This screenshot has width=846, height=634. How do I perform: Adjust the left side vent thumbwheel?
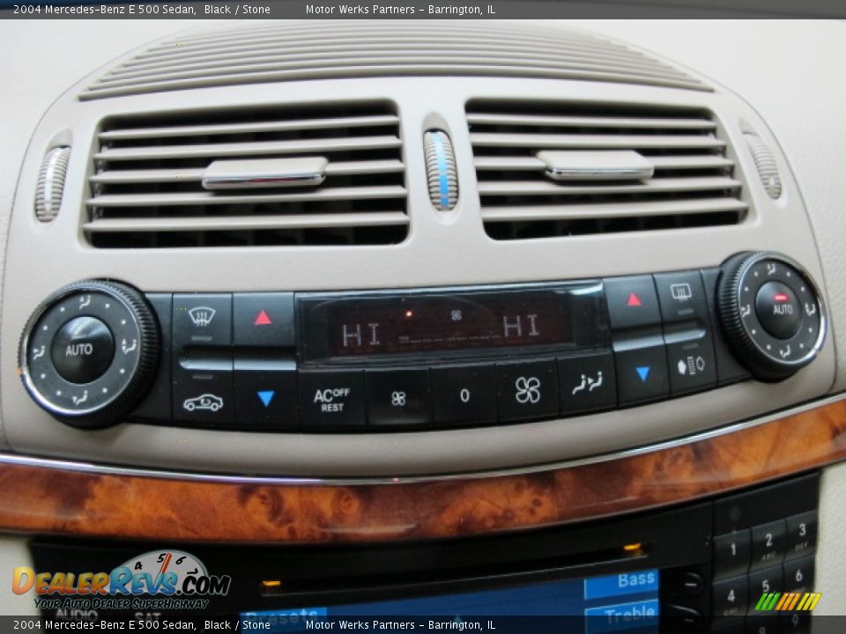click(52, 184)
